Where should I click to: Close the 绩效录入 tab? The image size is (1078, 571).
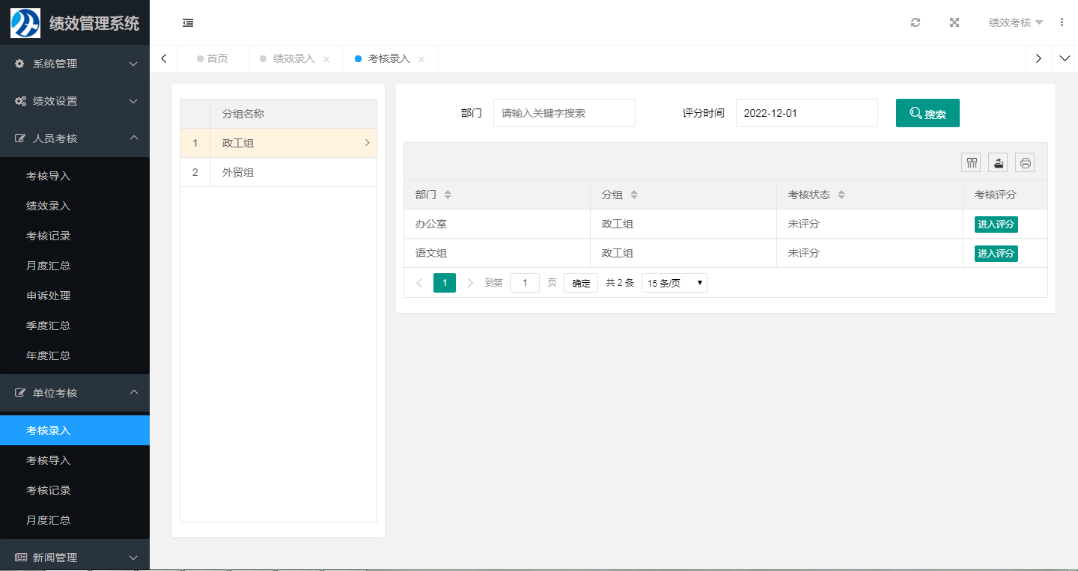point(326,59)
